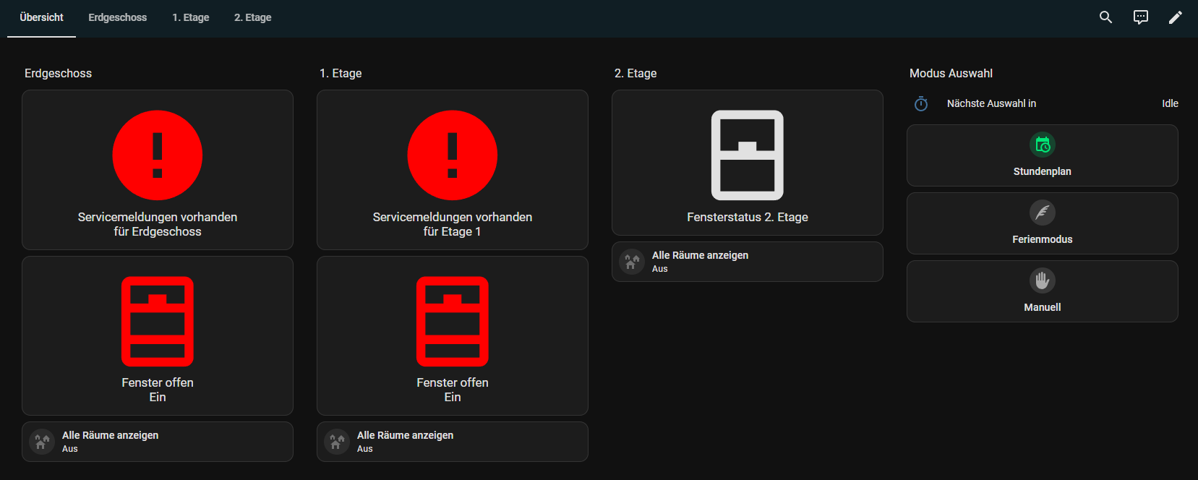Click the white window icon for 2. Etage
Image resolution: width=1198 pixels, height=480 pixels.
[747, 155]
